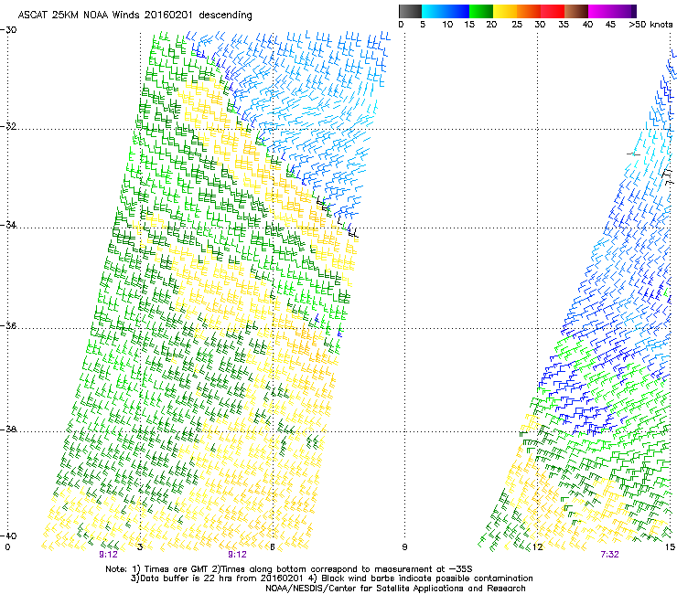Screen dimensions: 677x594
Task: Click the '-30' latitude axis label
Action: point(8,30)
